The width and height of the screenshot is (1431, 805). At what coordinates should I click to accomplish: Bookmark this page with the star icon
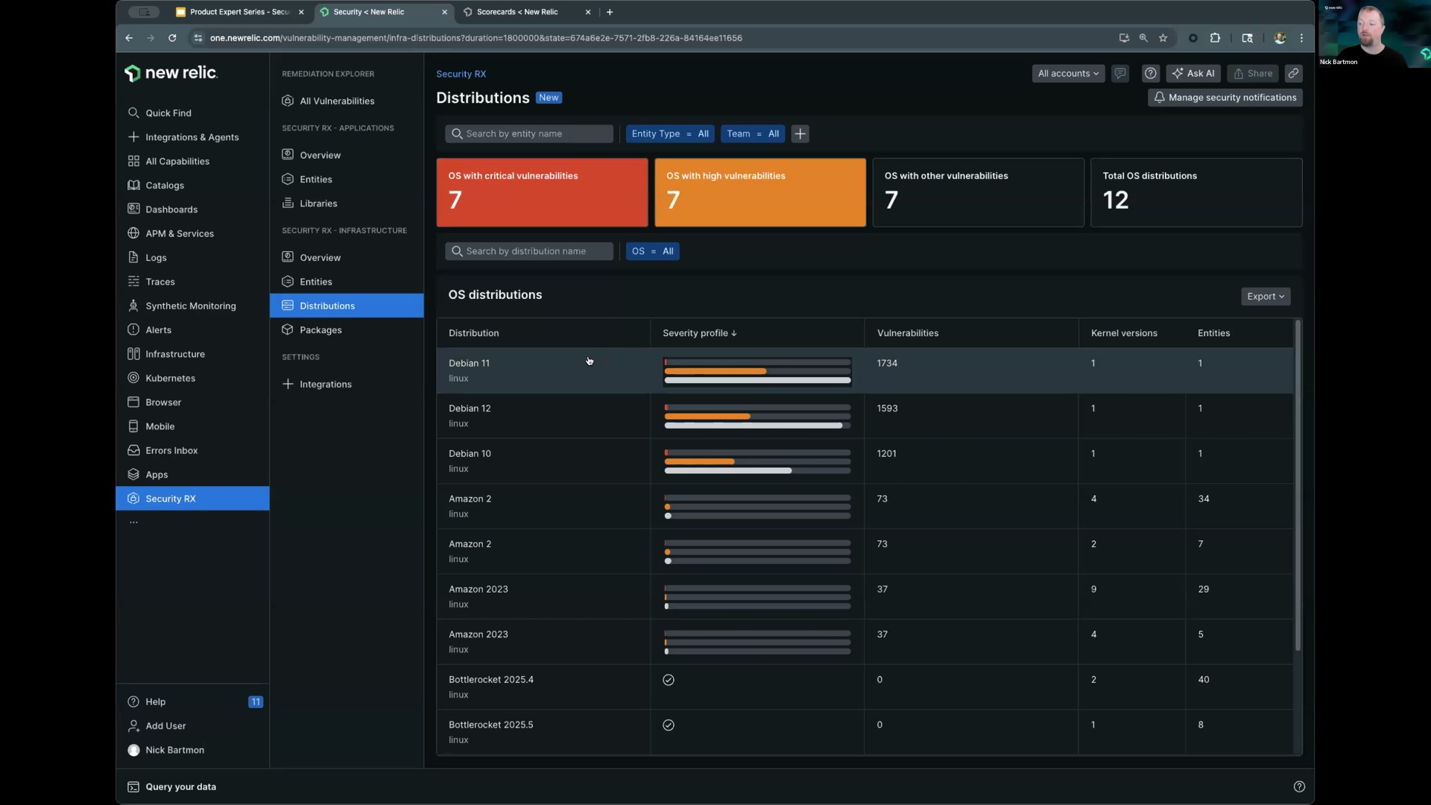[x=1163, y=38]
